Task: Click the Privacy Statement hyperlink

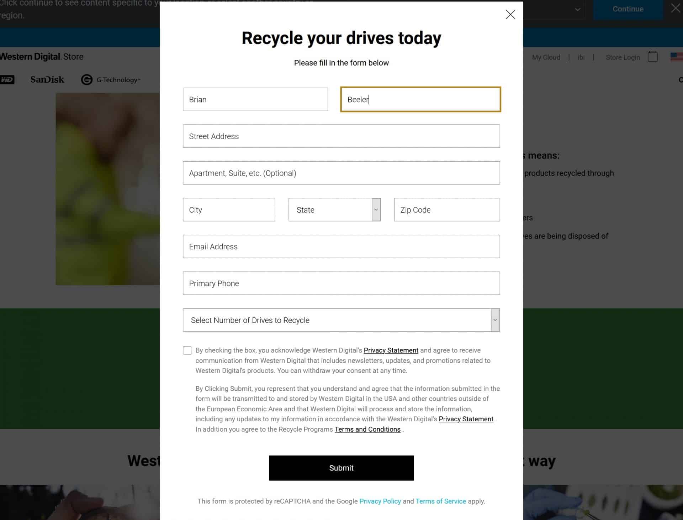Action: (x=391, y=350)
